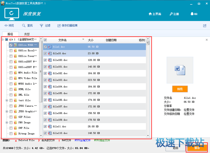The image size is (210, 153).
Task: Uncheck the Office WORD folder checkbox
Action: 11,45
